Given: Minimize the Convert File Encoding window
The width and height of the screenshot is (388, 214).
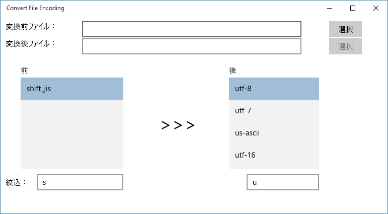Looking at the screenshot, I should click(330, 8).
